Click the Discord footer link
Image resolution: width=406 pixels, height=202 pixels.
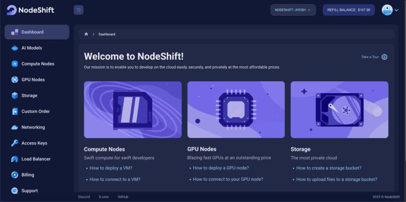[x=84, y=197]
